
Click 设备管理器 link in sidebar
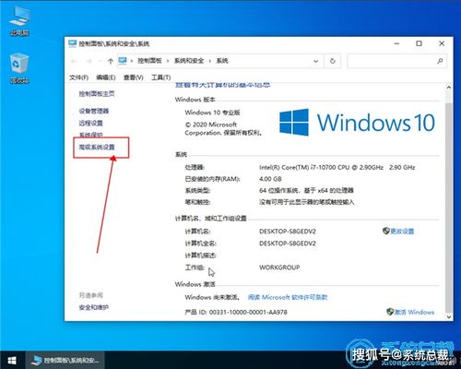pos(94,111)
